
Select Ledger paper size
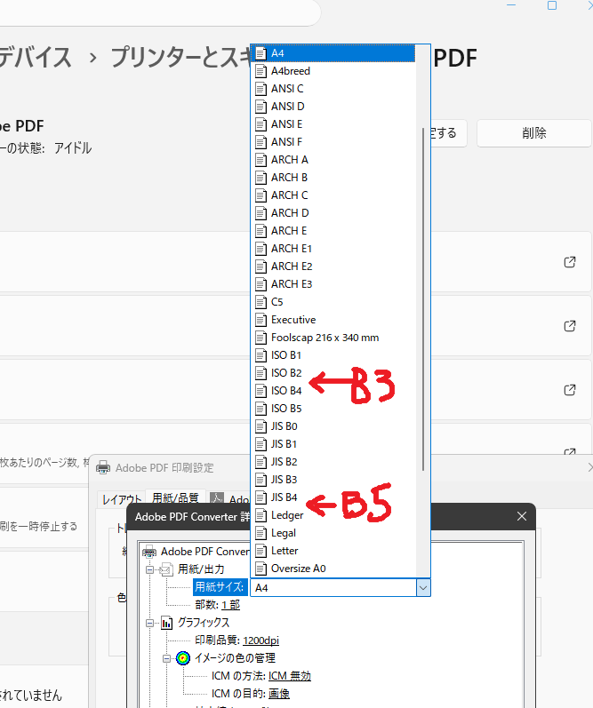pos(333,515)
